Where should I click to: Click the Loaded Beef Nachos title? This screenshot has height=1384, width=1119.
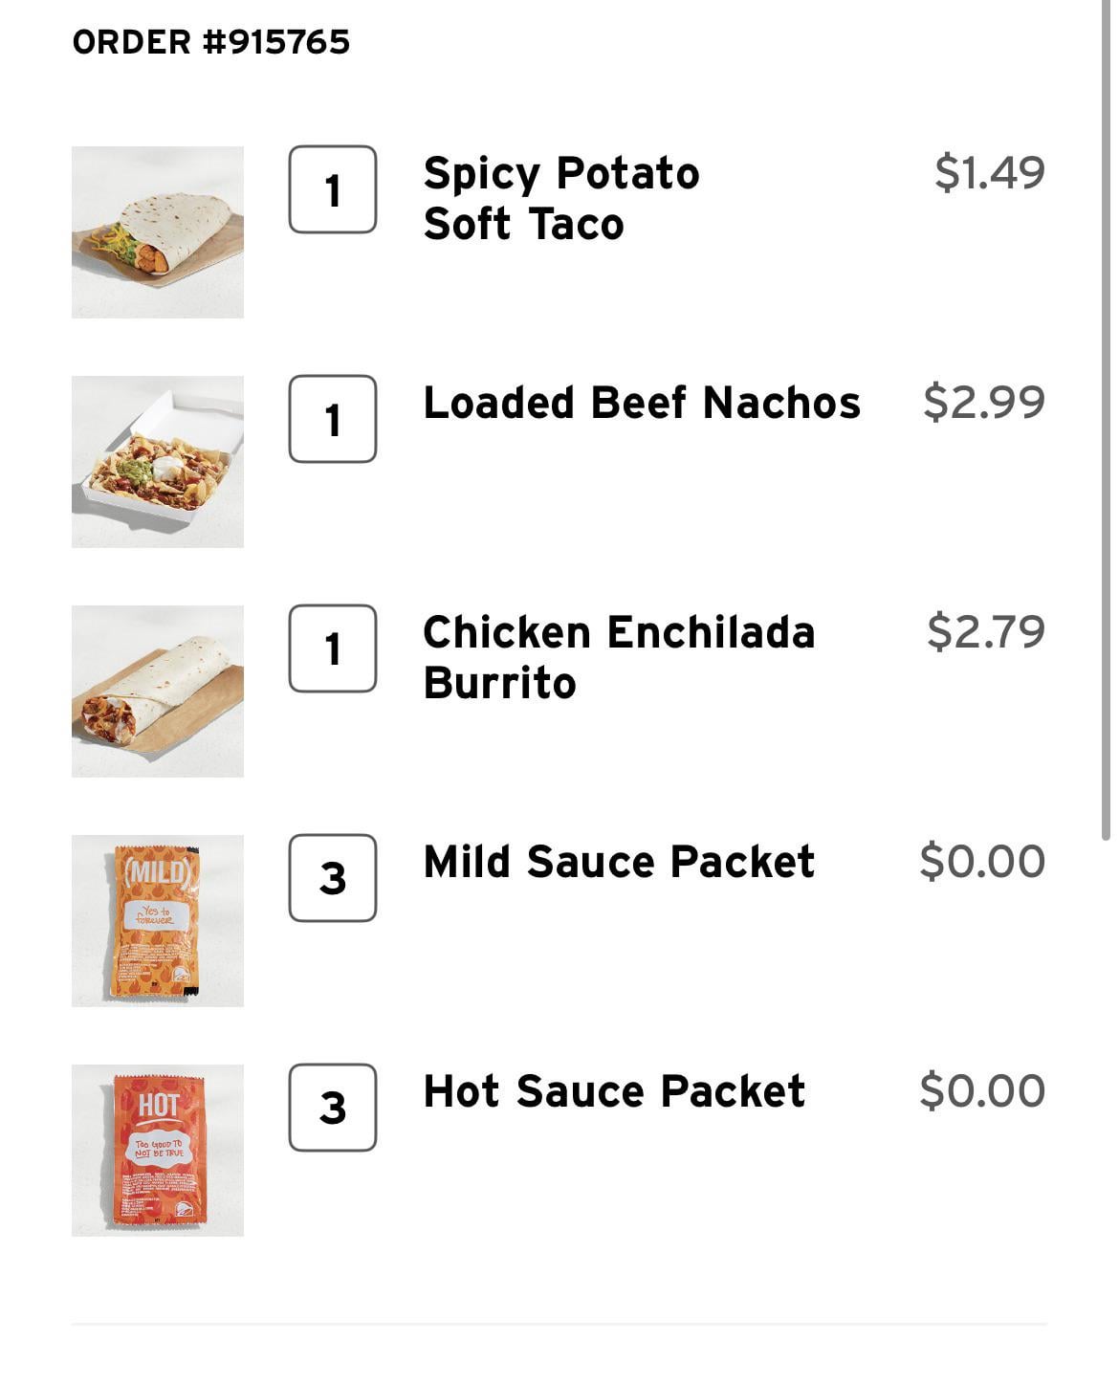[642, 403]
